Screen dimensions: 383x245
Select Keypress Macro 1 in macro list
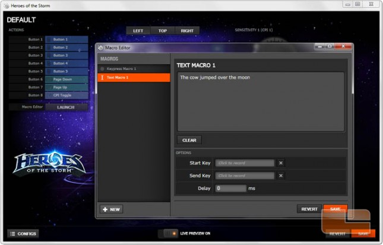134,69
